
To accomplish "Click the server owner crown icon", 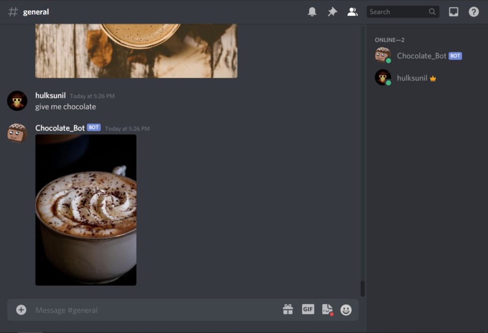I will (433, 79).
